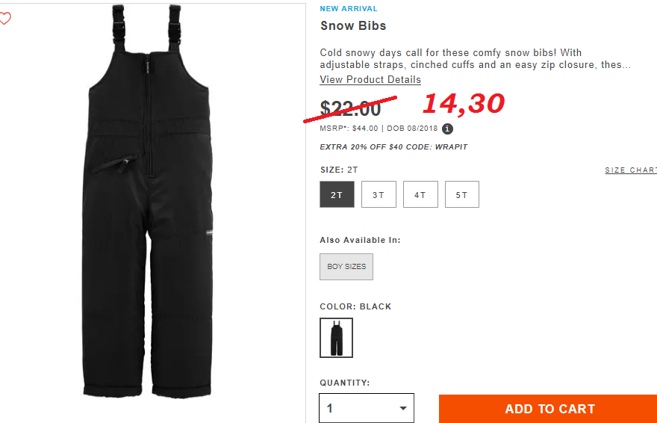Pick size 4T

click(x=420, y=194)
